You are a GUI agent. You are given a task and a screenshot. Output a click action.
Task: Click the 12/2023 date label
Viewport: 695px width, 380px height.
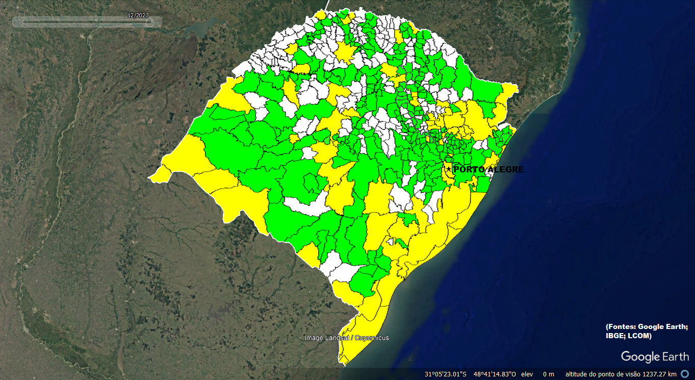[x=138, y=15]
